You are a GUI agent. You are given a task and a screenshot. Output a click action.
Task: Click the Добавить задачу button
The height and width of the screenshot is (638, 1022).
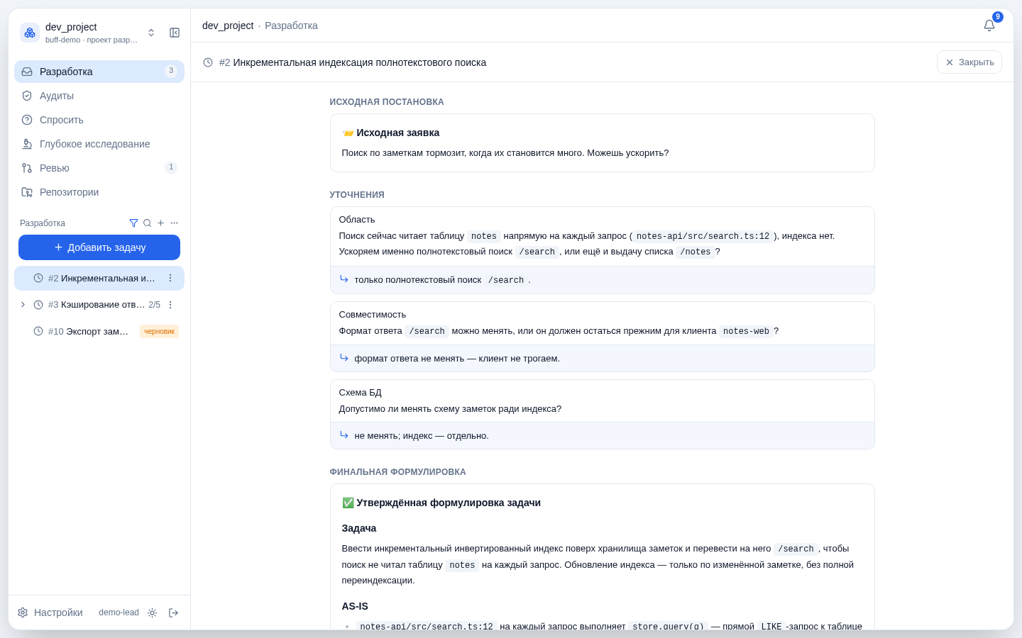coord(99,247)
